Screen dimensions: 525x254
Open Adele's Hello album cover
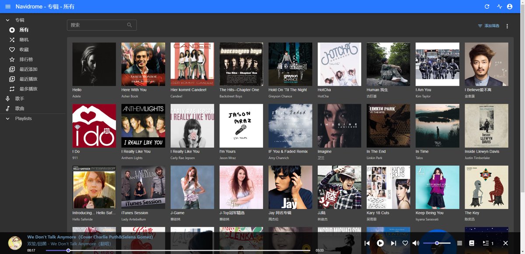coord(94,64)
